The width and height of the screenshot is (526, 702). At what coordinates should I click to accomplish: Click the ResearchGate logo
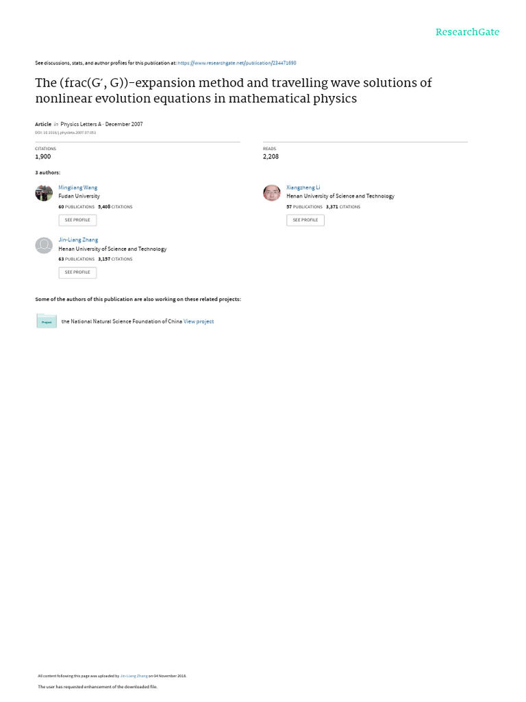467,32
